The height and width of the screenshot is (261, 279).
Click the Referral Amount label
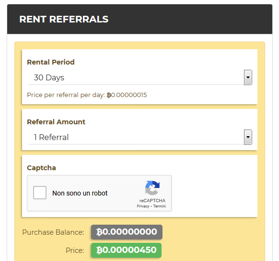click(x=56, y=122)
